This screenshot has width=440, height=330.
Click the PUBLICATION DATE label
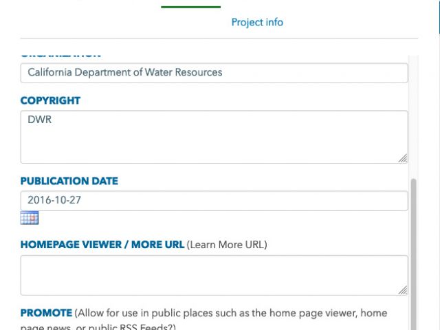[x=69, y=181]
